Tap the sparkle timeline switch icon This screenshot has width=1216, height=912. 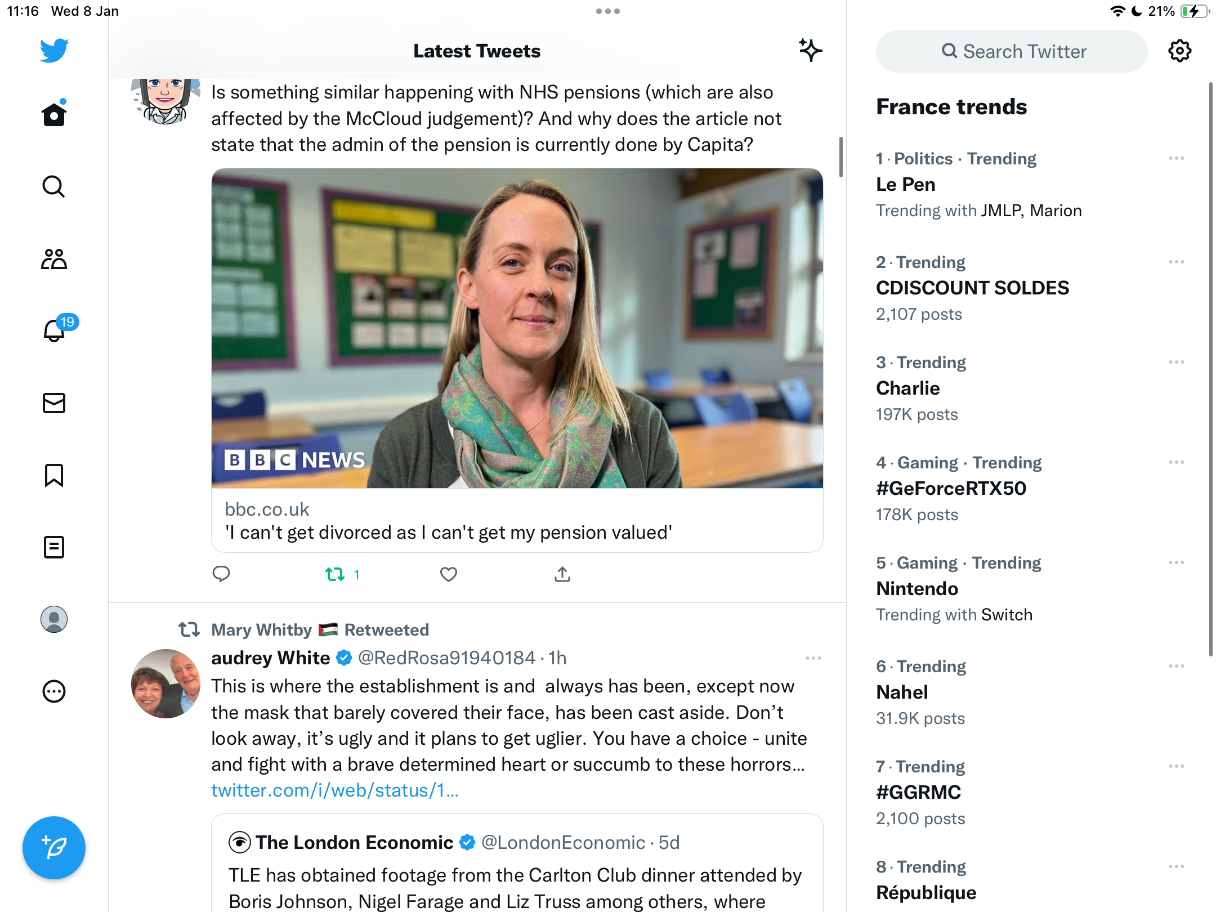click(x=810, y=51)
